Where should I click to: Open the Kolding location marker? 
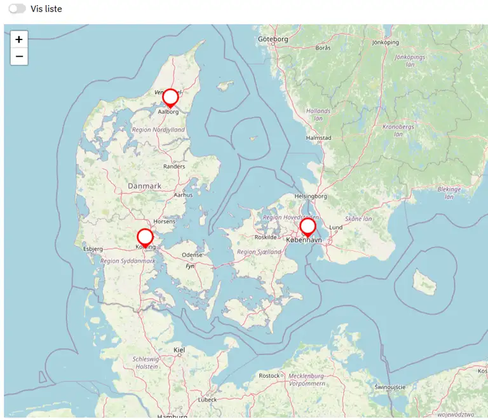coord(145,237)
